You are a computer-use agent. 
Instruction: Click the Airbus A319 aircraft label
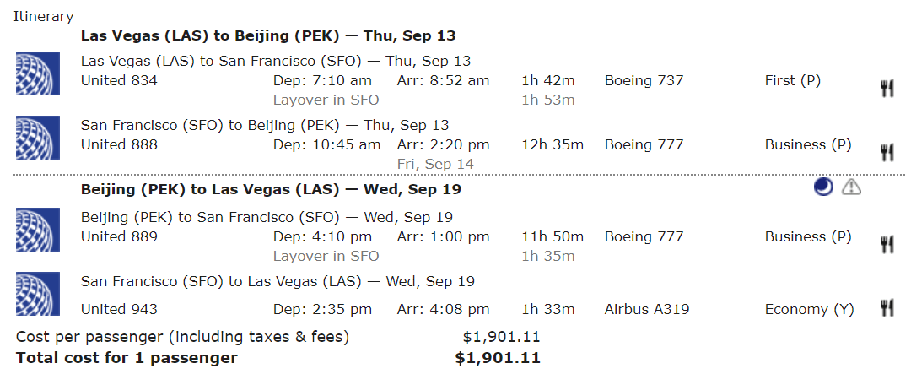point(647,309)
